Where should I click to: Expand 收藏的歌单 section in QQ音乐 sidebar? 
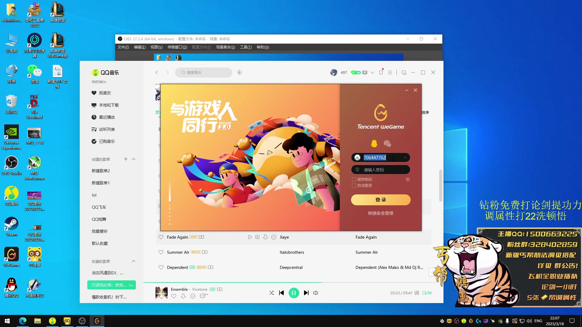(x=133, y=261)
